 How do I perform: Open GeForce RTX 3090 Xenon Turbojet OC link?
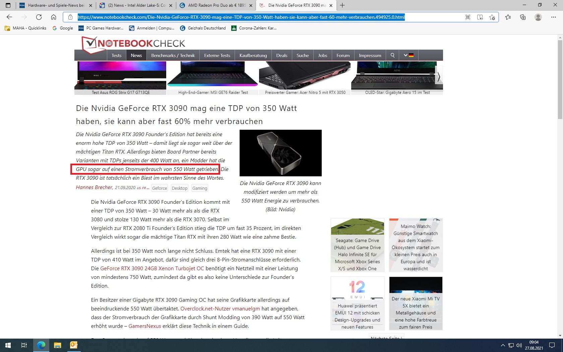[152, 268]
